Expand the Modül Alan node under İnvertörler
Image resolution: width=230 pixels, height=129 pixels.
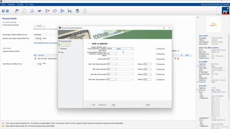tap(197, 90)
